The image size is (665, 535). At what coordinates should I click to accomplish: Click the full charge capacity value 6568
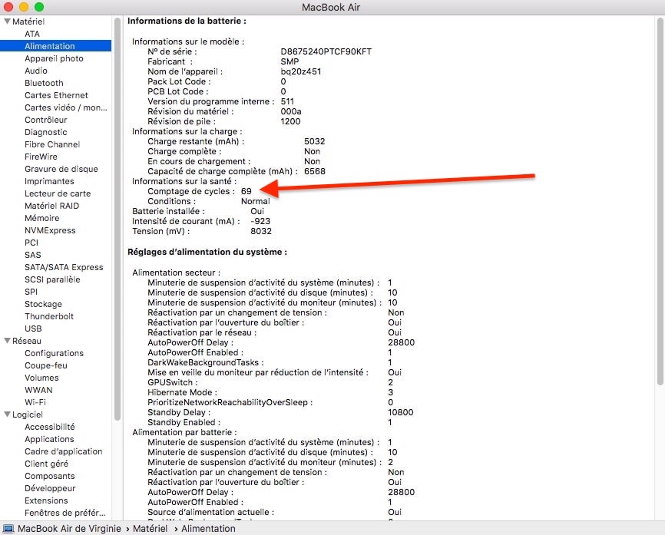[315, 172]
